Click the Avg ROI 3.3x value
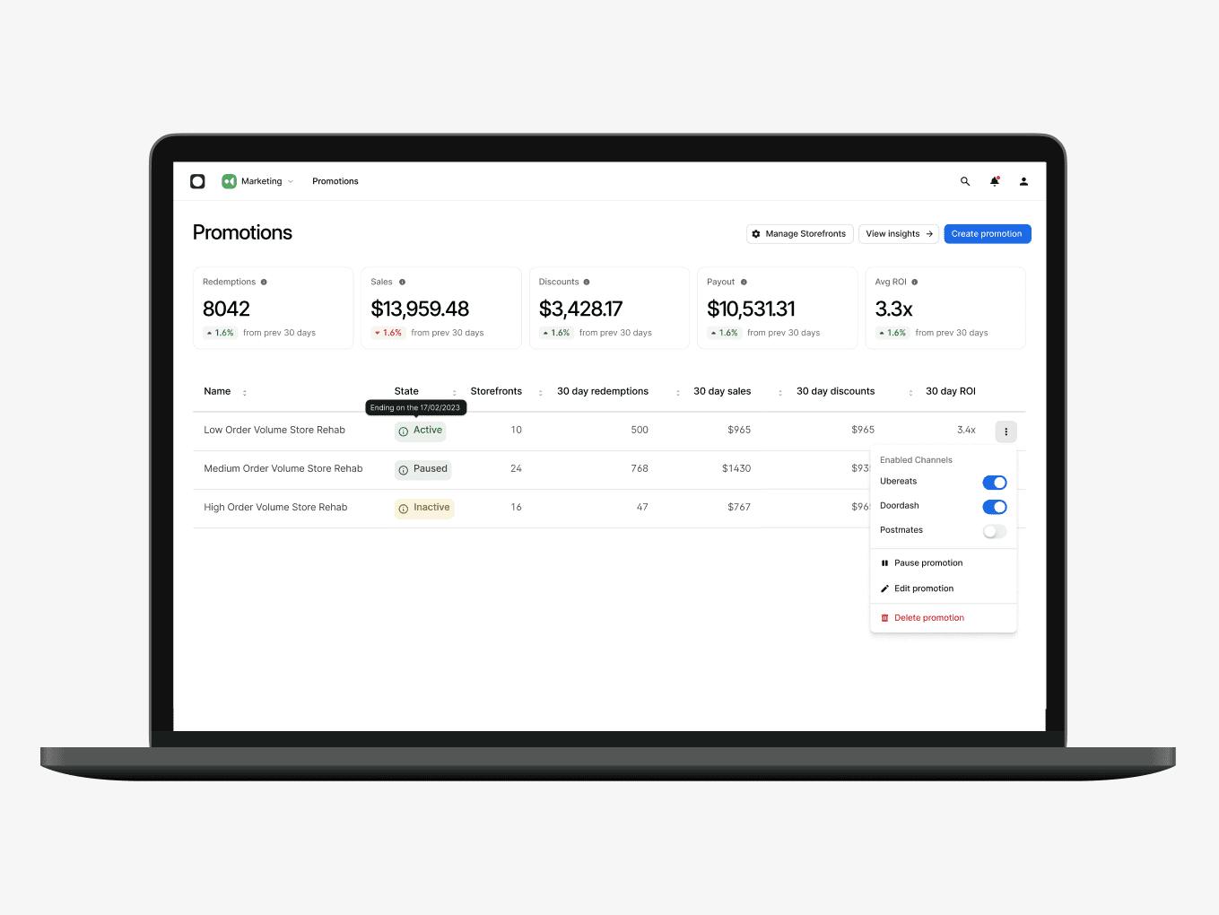The width and height of the screenshot is (1219, 915). tap(893, 309)
